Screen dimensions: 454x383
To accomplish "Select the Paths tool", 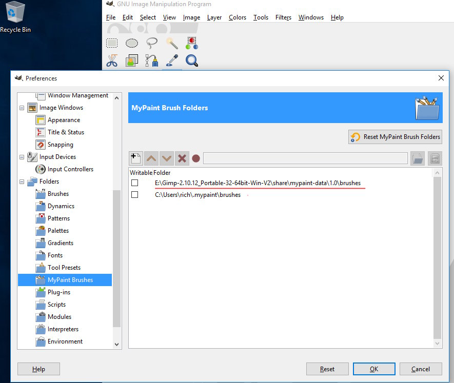I will point(152,61).
